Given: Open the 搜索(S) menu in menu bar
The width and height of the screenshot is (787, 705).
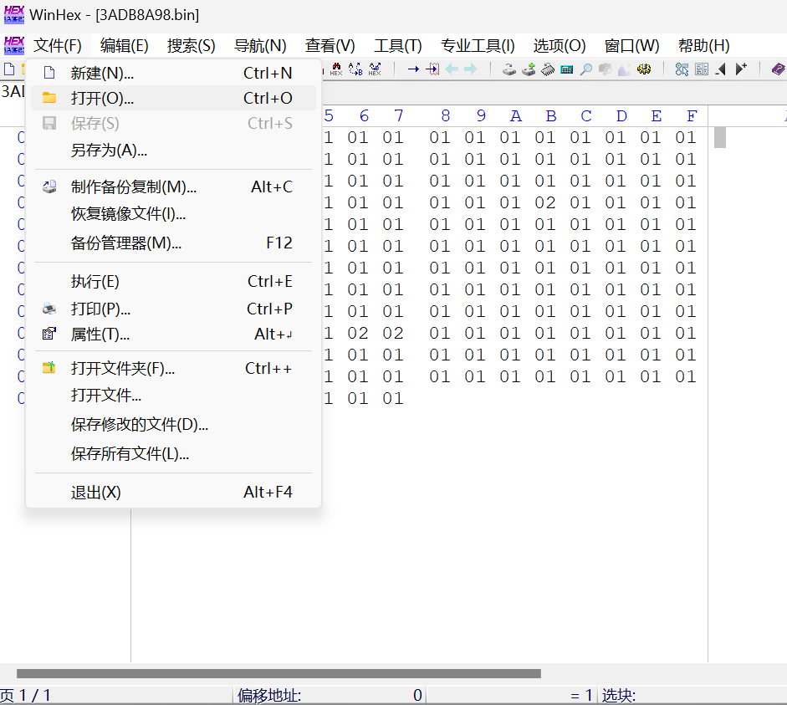Looking at the screenshot, I should [x=191, y=45].
